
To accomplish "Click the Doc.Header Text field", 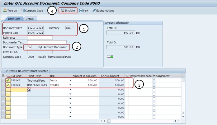I will [x=47, y=42].
